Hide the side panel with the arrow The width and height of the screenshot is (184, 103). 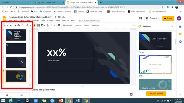coord(180,94)
